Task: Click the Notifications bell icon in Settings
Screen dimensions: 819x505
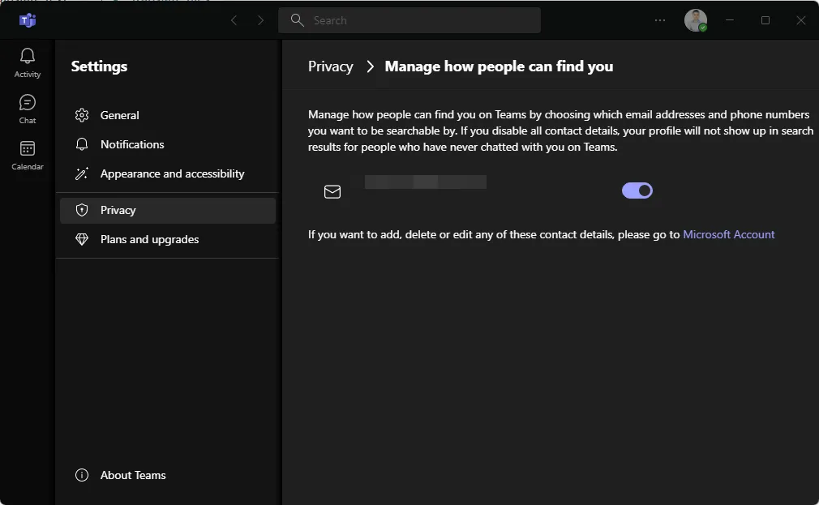Action: (82, 144)
